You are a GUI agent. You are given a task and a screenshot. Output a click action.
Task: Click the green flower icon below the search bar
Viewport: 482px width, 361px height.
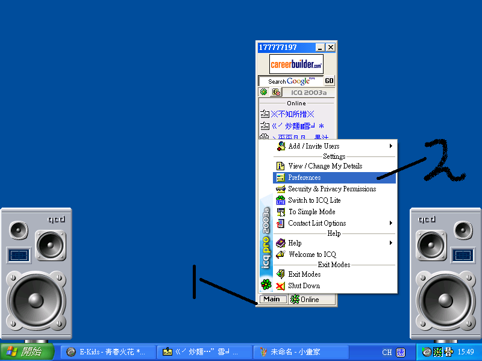click(263, 92)
